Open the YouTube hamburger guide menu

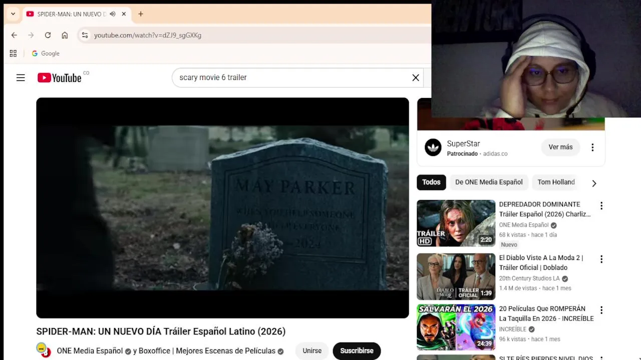click(x=21, y=77)
